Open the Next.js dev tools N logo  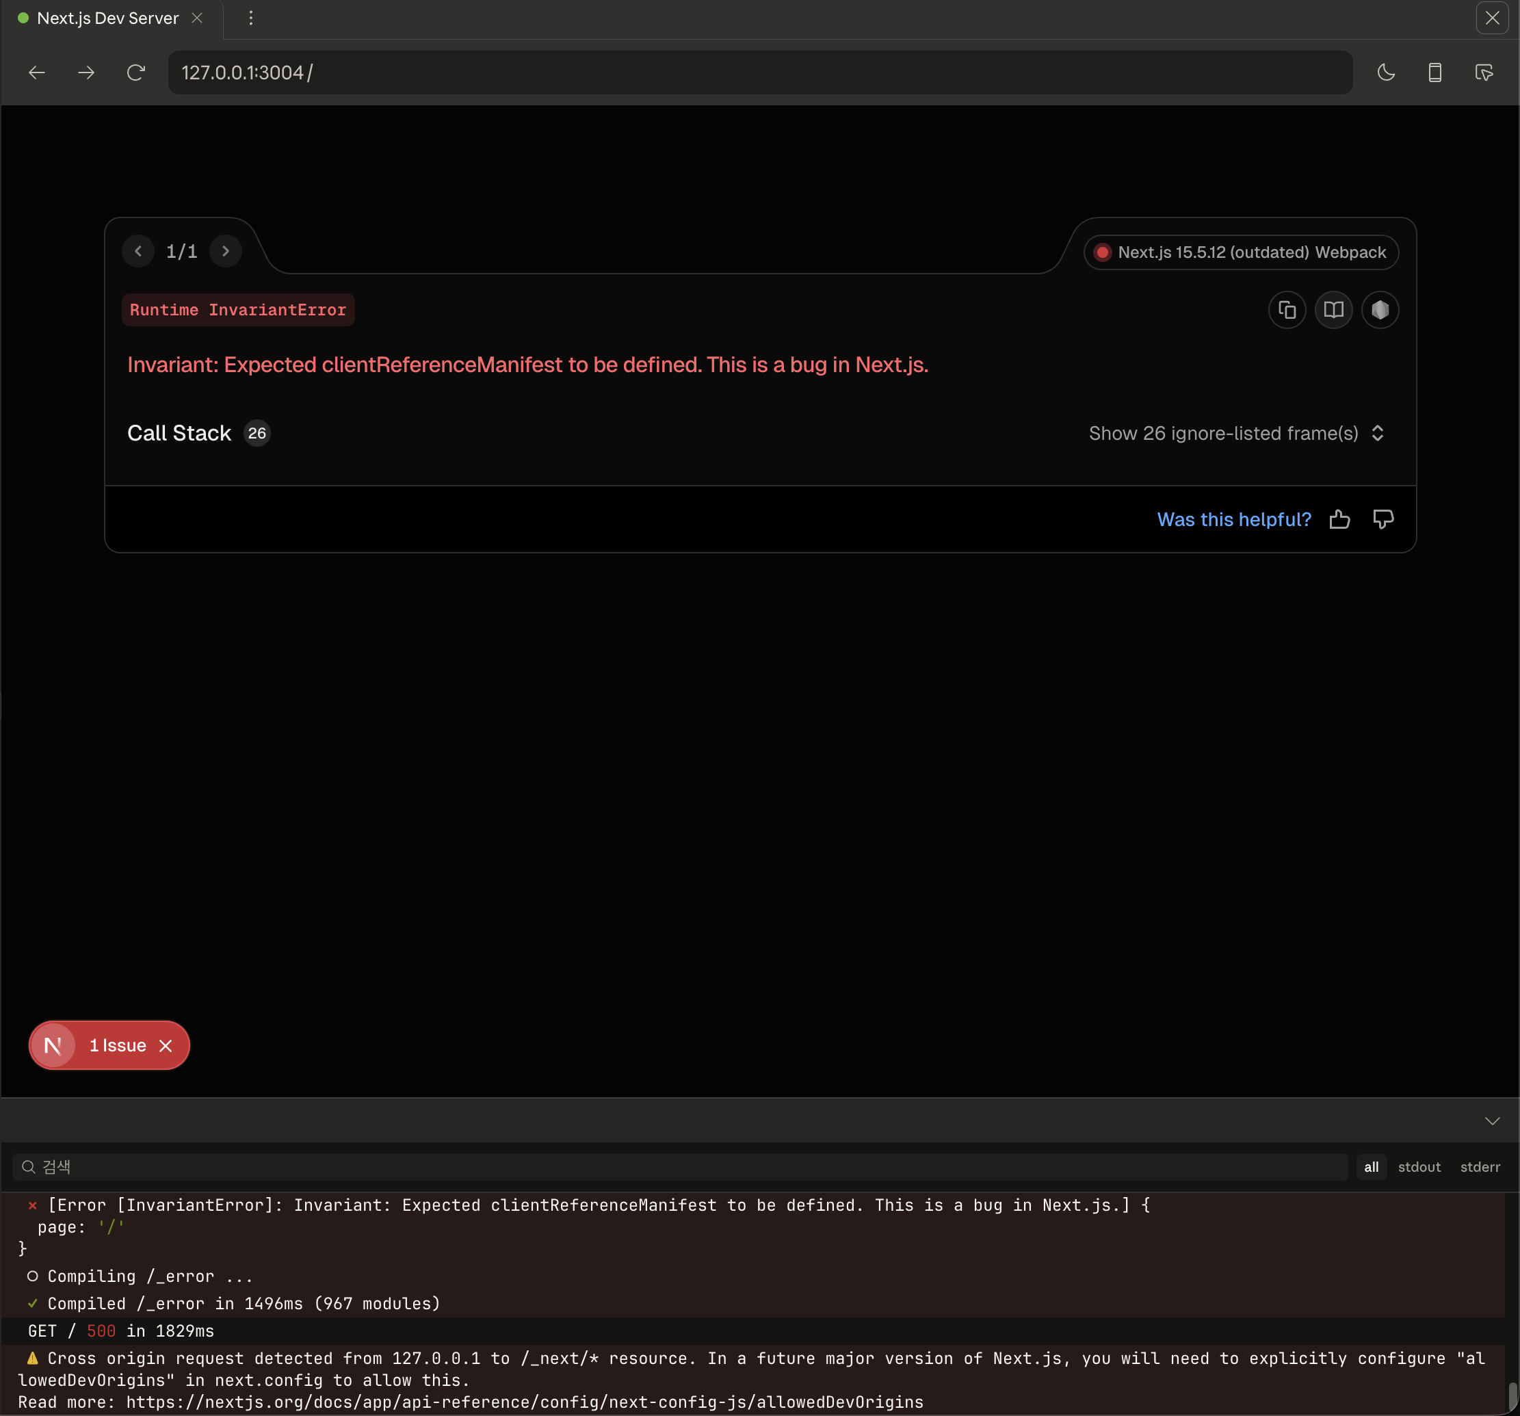(x=53, y=1045)
